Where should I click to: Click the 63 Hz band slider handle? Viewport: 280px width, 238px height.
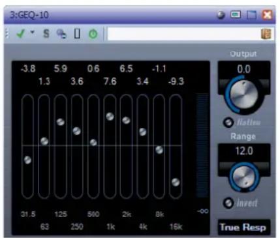click(44, 141)
